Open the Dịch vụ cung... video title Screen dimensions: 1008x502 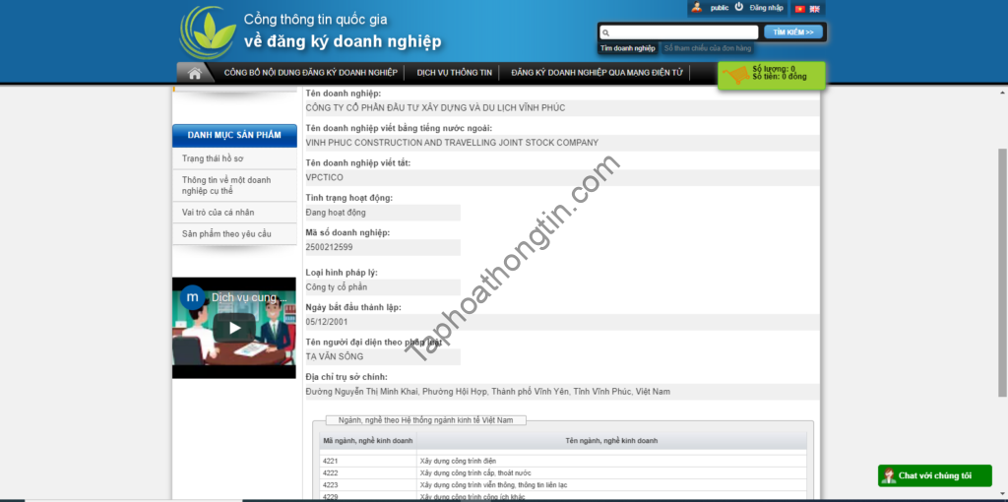249,297
